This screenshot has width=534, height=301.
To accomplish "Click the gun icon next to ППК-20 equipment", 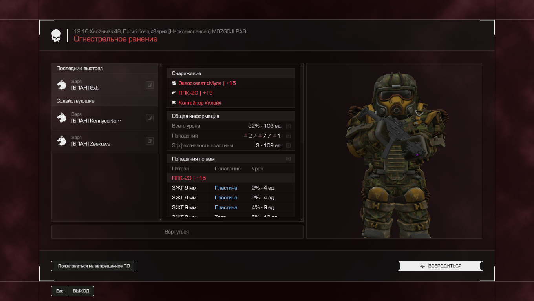I will (174, 93).
